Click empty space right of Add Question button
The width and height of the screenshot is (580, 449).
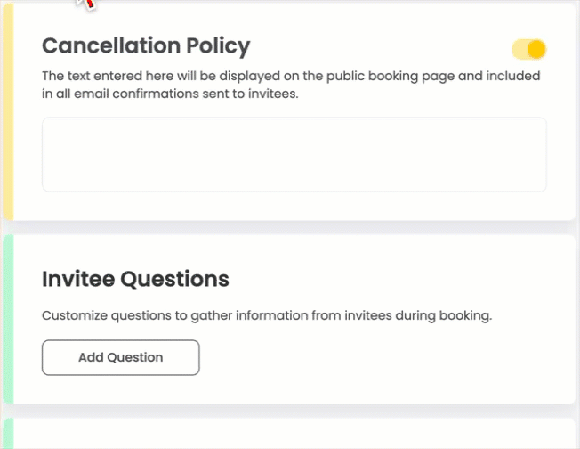click(374, 357)
